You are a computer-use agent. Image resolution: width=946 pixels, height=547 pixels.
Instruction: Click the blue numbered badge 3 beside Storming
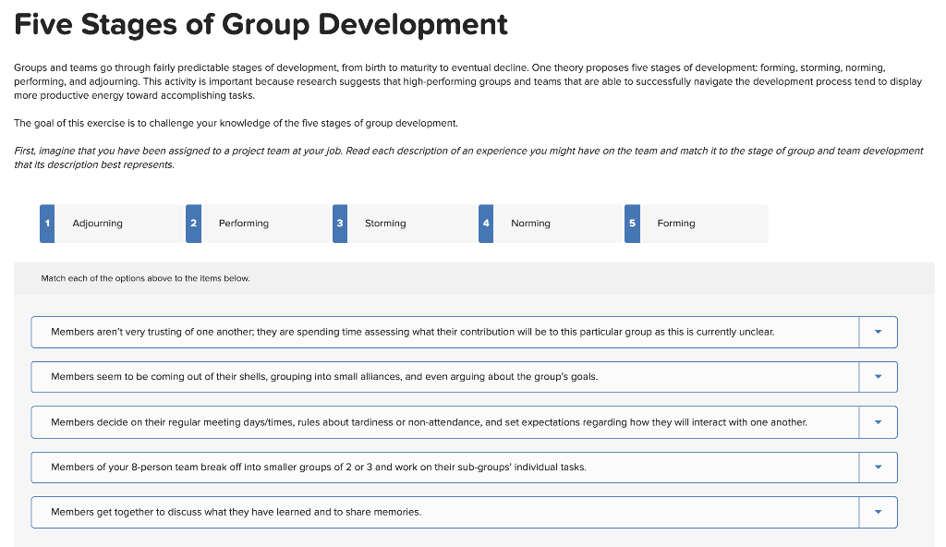click(338, 223)
